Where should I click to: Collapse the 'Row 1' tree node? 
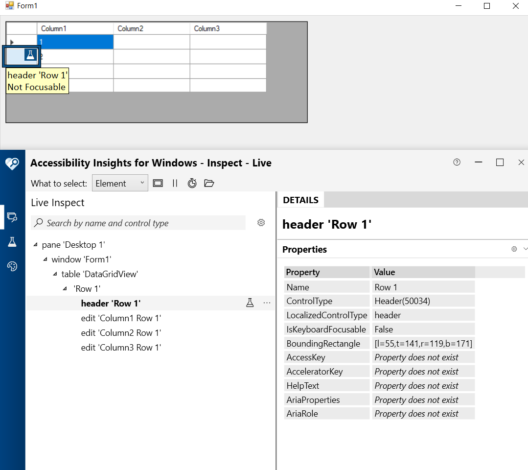click(65, 289)
